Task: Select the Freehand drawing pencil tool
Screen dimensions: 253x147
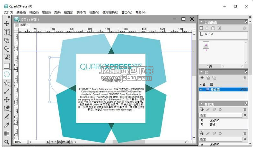Action: [x=7, y=117]
